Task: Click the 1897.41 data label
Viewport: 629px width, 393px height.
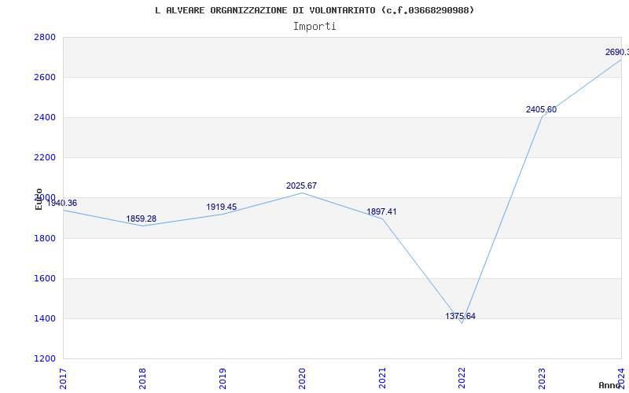Action: pyautogui.click(x=382, y=212)
